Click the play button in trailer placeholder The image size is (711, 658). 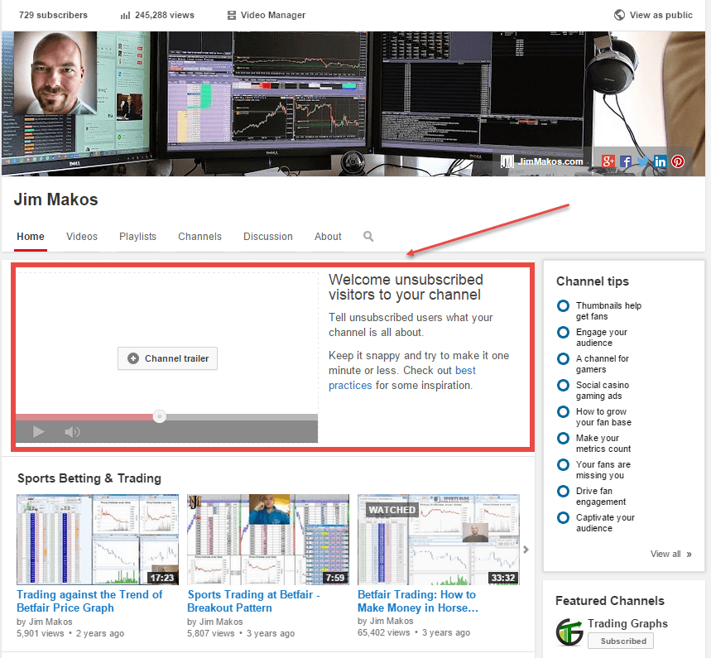39,432
